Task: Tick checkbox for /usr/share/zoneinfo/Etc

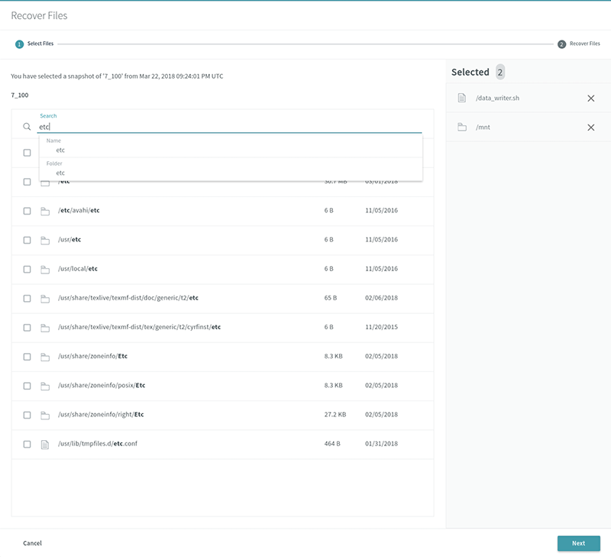Action: (27, 357)
